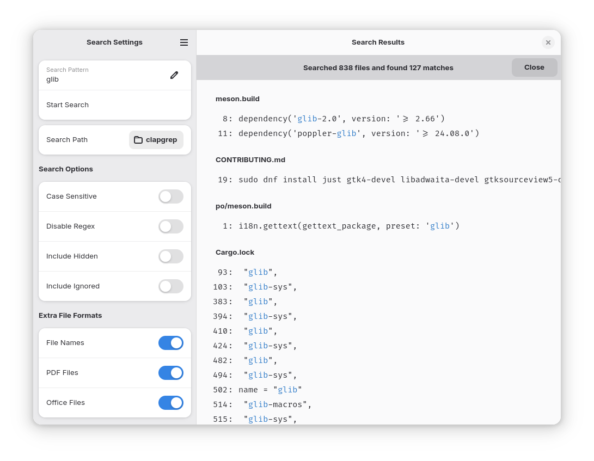Click the Search Settings title
The image size is (594, 461).
[114, 42]
